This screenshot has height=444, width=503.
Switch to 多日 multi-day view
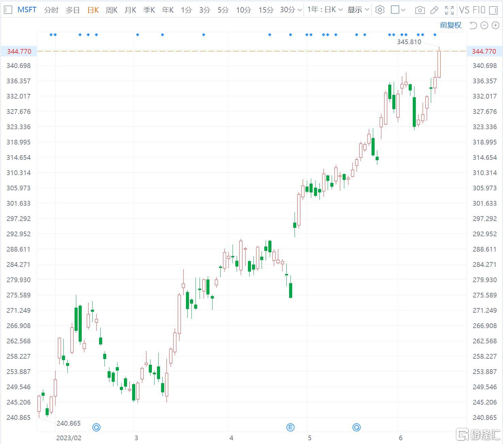73,10
